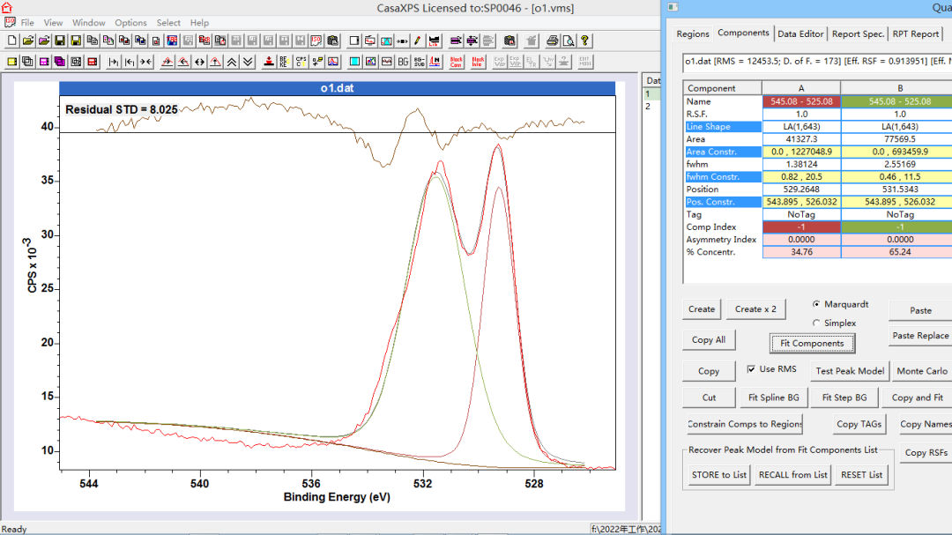Image resolution: width=952 pixels, height=535 pixels.
Task: Click the Monte Carlo button
Action: [x=922, y=371]
